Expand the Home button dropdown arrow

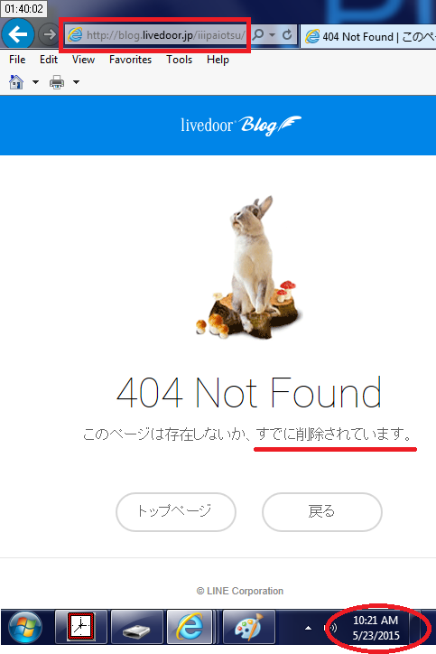[35, 82]
